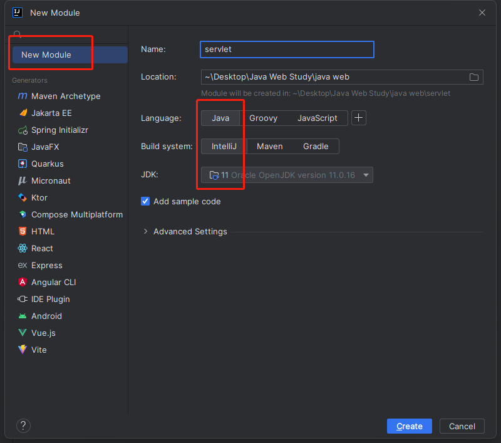Viewport: 501px width, 443px height.
Task: Click the browse folder icon in Location
Action: (474, 77)
